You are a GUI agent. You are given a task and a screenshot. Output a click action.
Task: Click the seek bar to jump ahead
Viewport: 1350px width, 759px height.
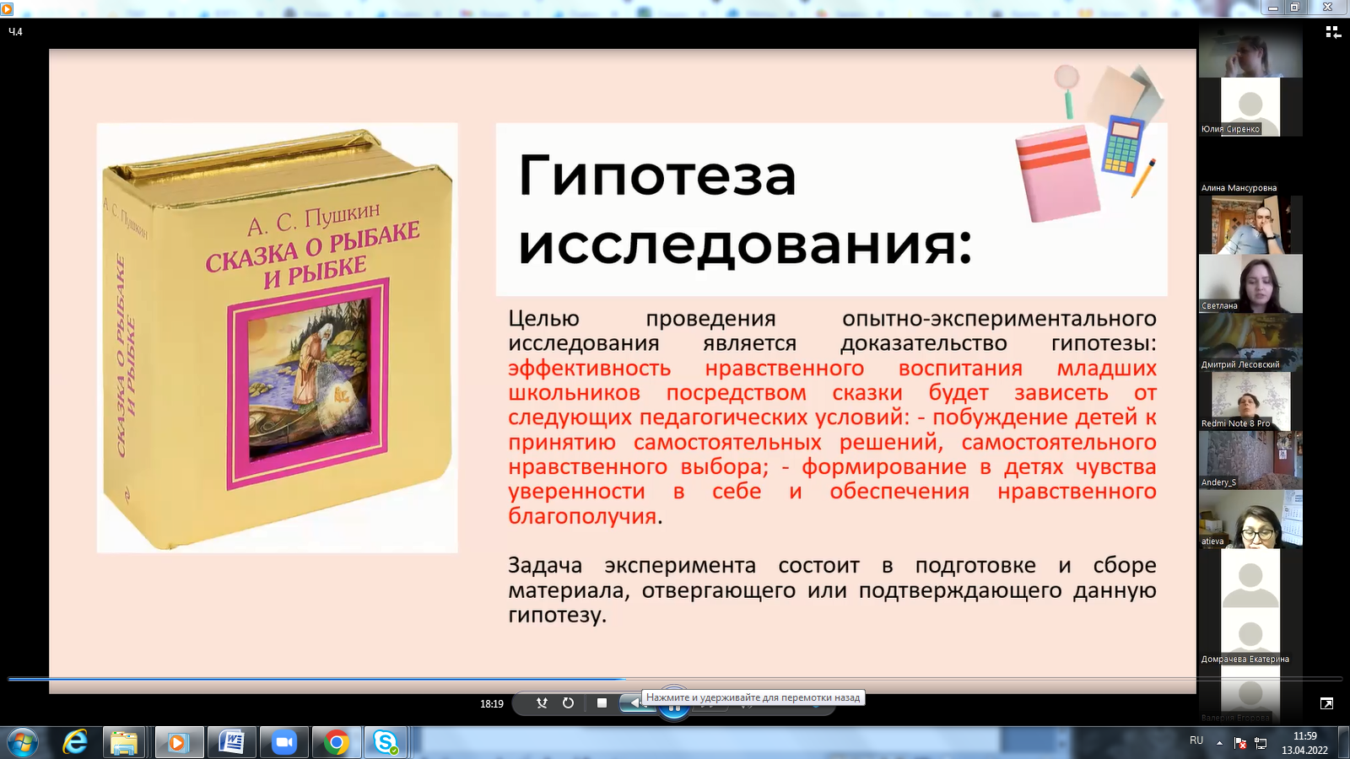click(675, 678)
